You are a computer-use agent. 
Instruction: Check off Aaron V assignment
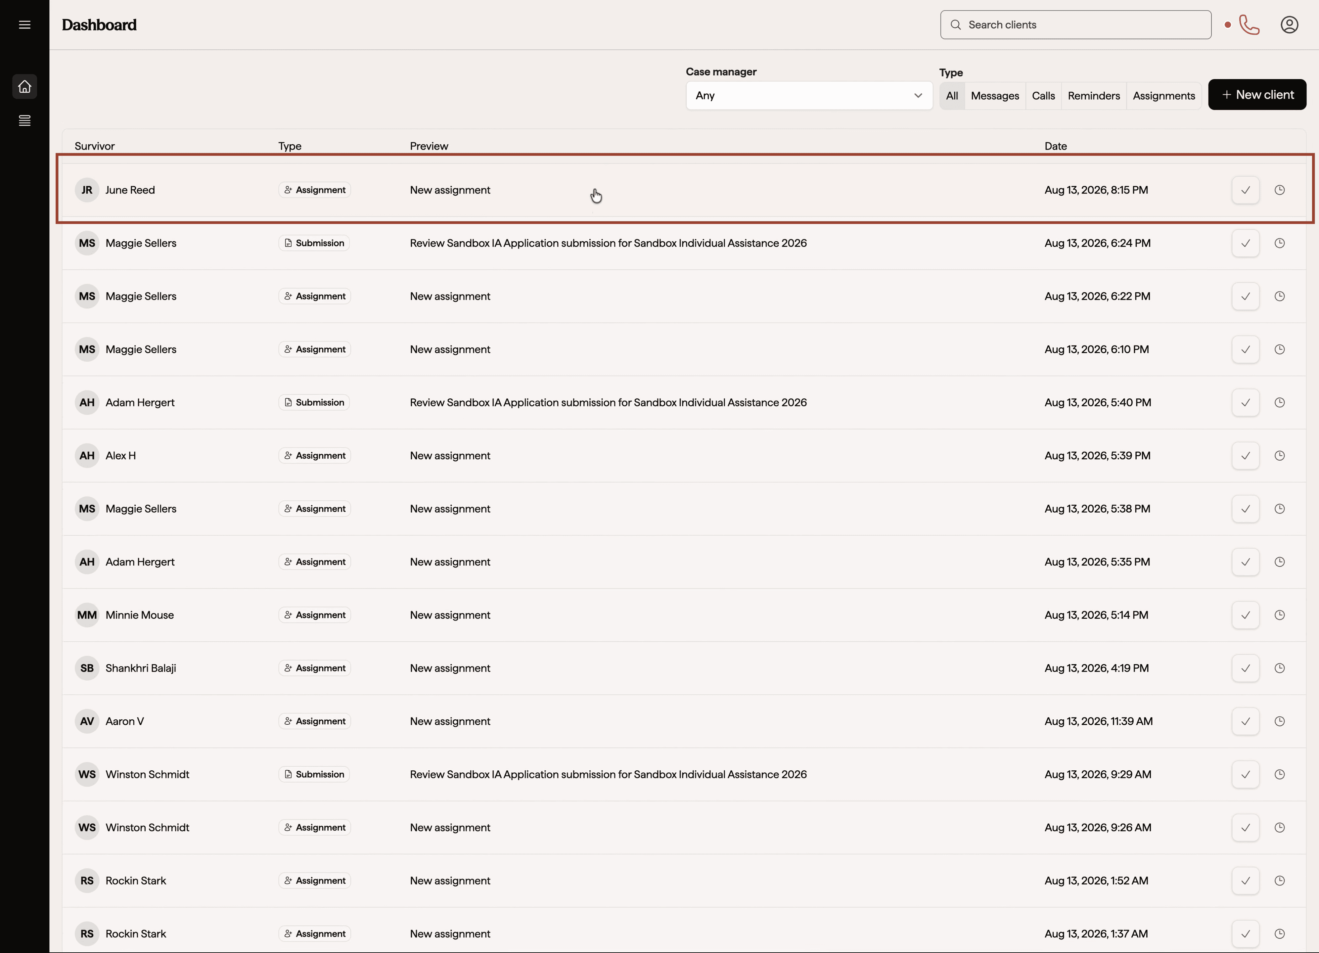[1245, 721]
